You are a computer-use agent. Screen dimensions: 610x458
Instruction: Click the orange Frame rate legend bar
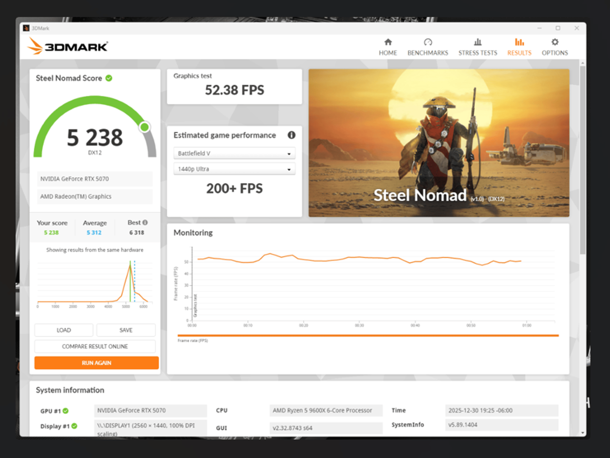[x=368, y=335]
